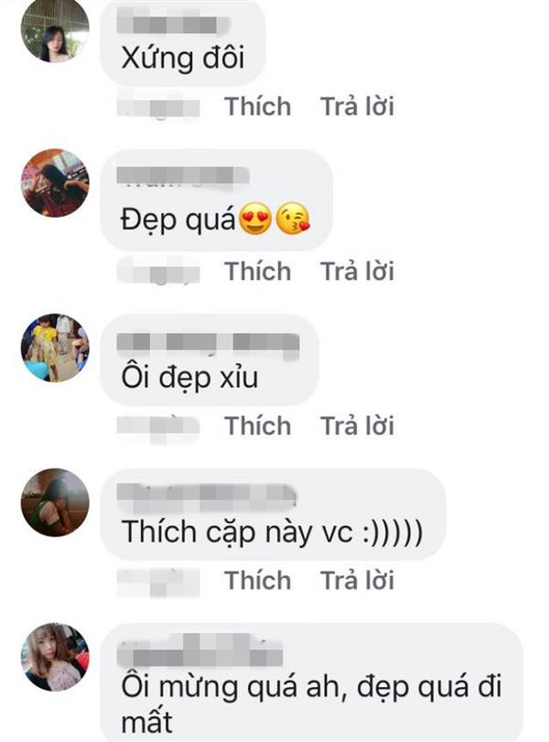Open avatar of the "Đẹp quá" commenter
Image resolution: width=549 pixels, height=742 pixels.
coord(55,183)
